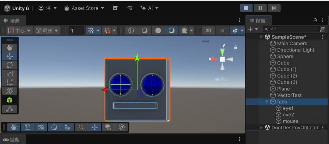Toggle scene effects layers button
Viewport: 329px width, 144px height.
pos(235,30)
